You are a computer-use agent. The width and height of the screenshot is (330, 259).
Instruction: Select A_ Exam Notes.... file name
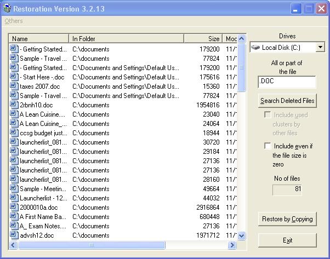43,226
